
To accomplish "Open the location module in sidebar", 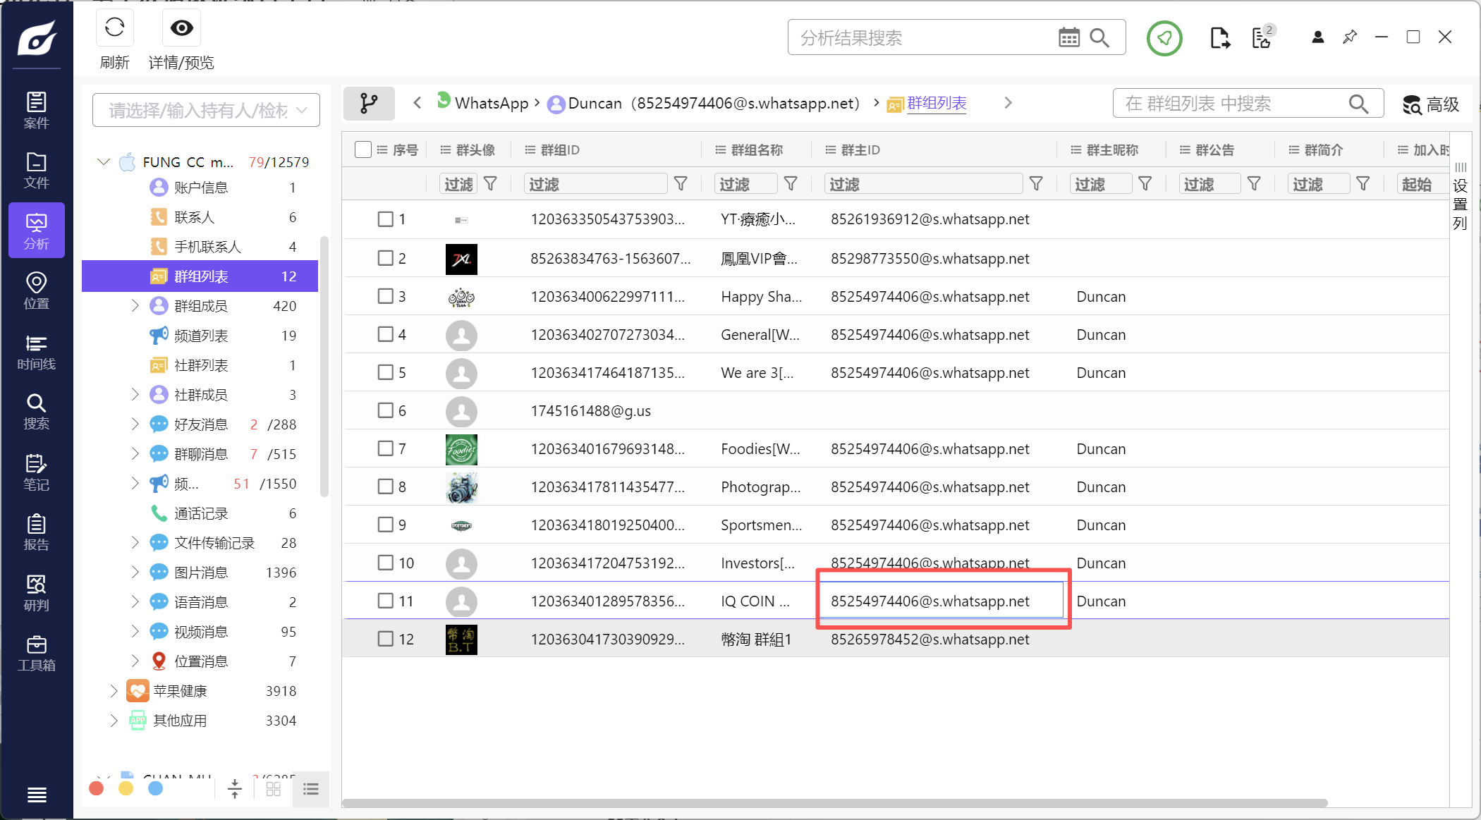I will 36,291.
